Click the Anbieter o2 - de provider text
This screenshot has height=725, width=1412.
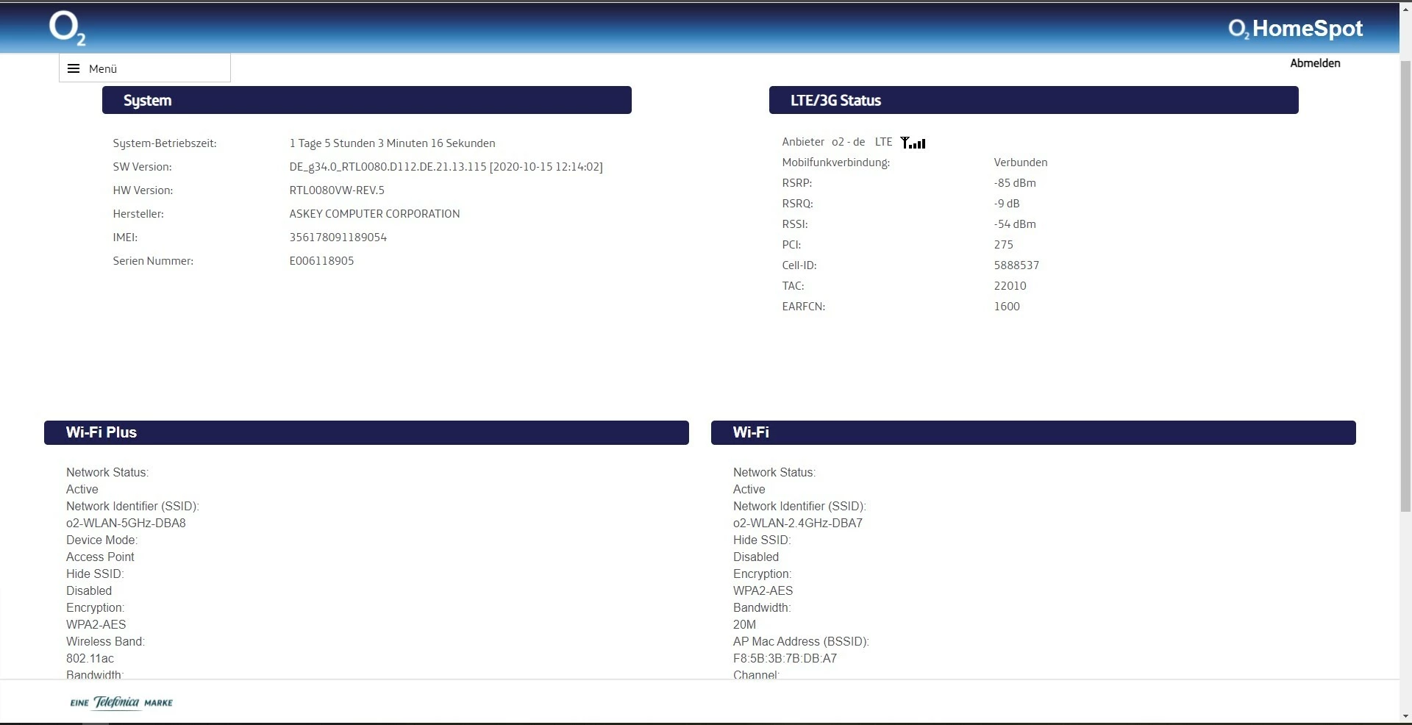(824, 142)
